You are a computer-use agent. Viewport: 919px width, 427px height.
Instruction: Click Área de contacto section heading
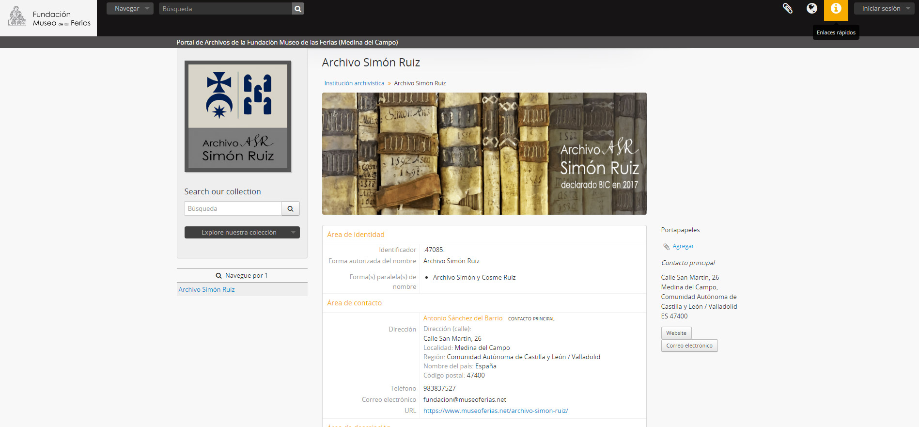(354, 303)
